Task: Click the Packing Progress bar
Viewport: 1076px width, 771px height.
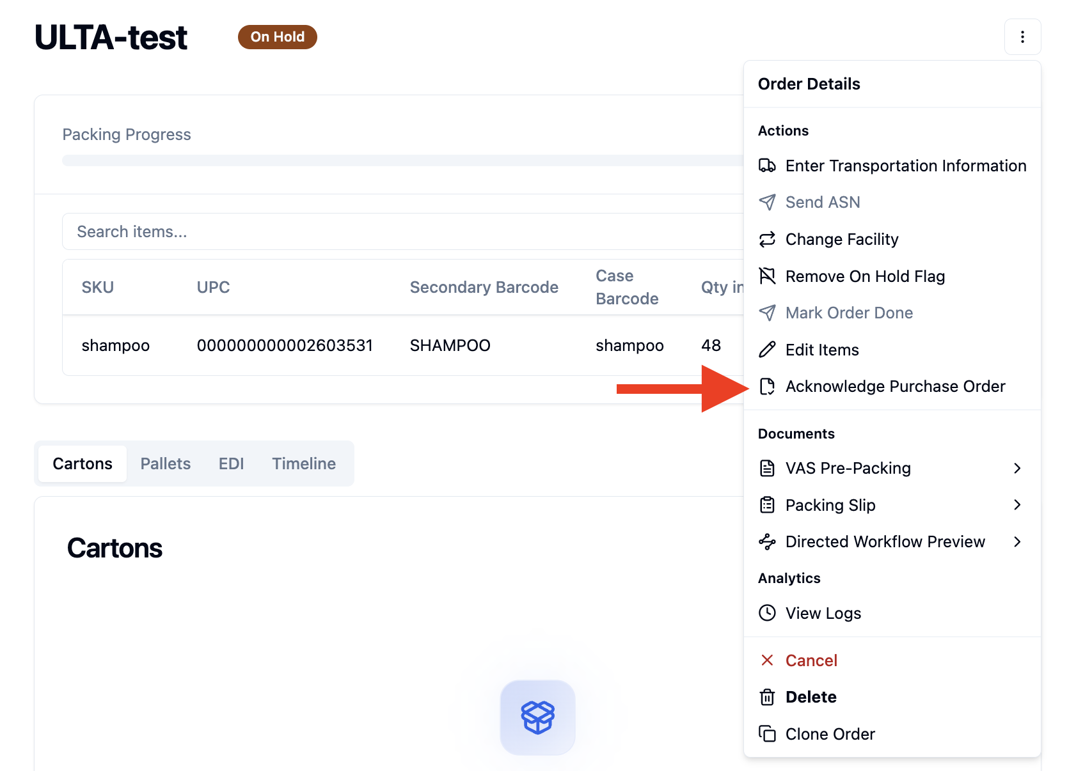Action: [x=403, y=160]
